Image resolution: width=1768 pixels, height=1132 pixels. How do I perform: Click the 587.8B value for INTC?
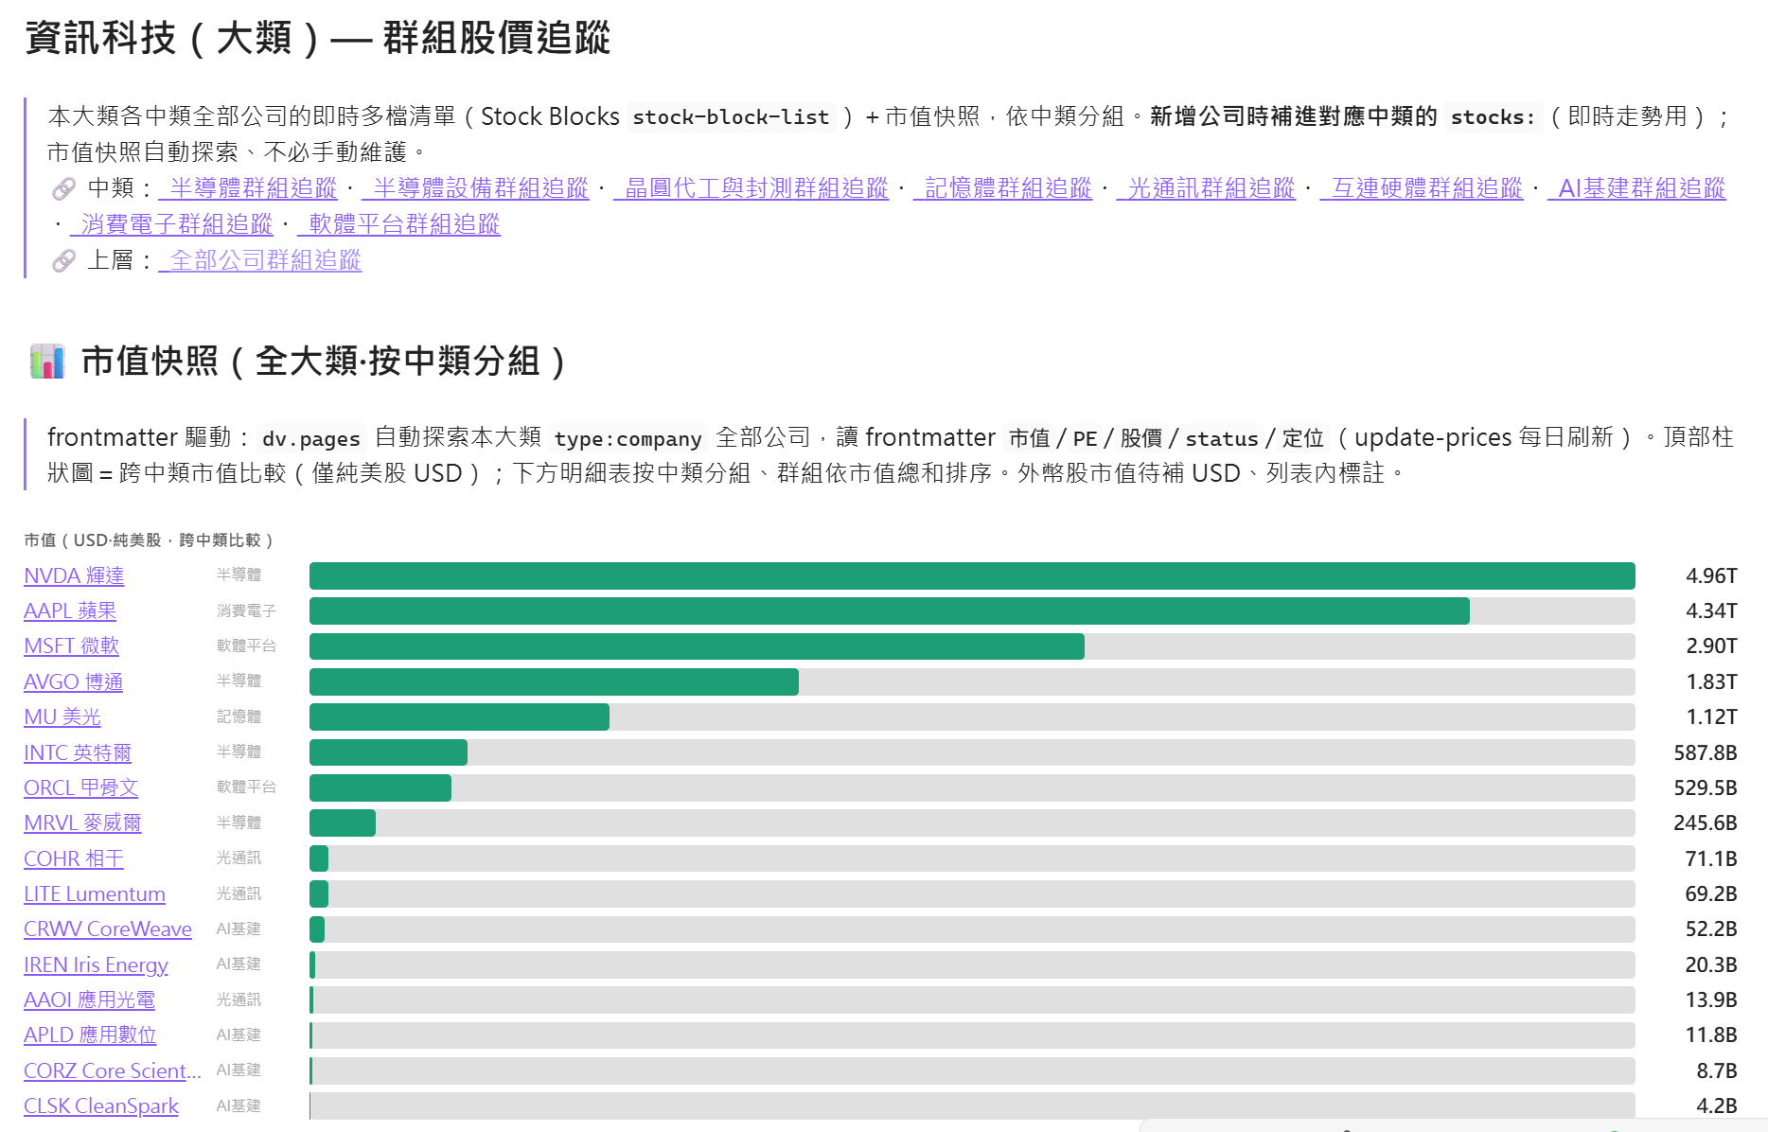1706,752
